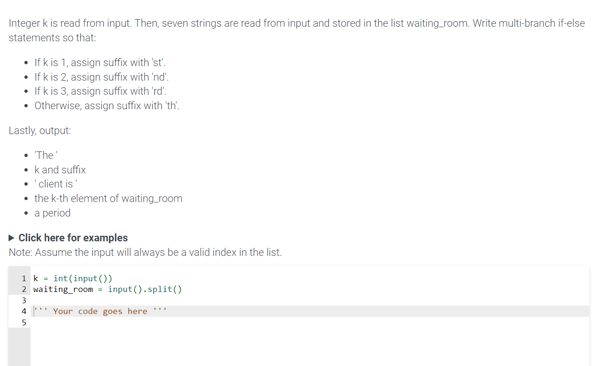594x366 pixels.
Task: Click the bullet listing 'Otherwise, assign suffix with th'
Action: click(x=106, y=105)
